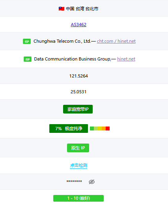Screen dimensions: 168x206
Task: Click the latitude value 25.0531
Action: 78,92
